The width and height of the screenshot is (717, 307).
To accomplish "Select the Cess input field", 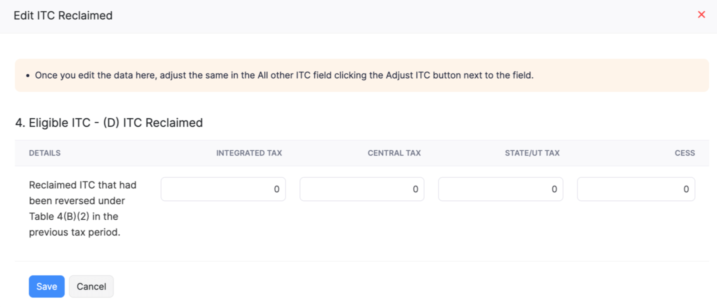I will [x=636, y=189].
